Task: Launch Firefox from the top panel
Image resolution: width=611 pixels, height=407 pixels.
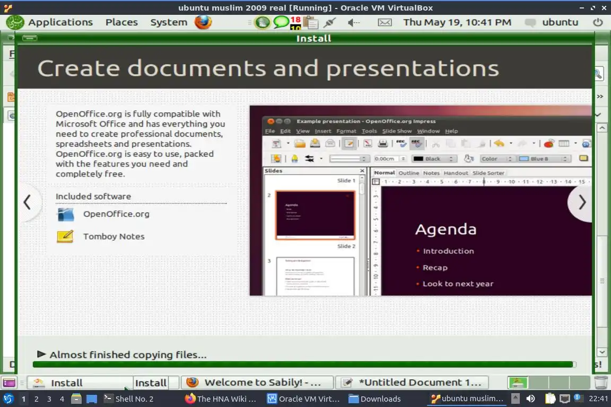Action: [x=203, y=22]
